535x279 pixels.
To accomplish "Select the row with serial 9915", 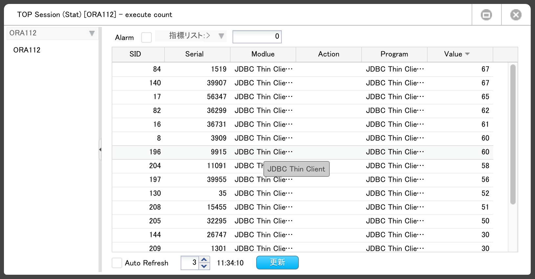I will [302, 152].
